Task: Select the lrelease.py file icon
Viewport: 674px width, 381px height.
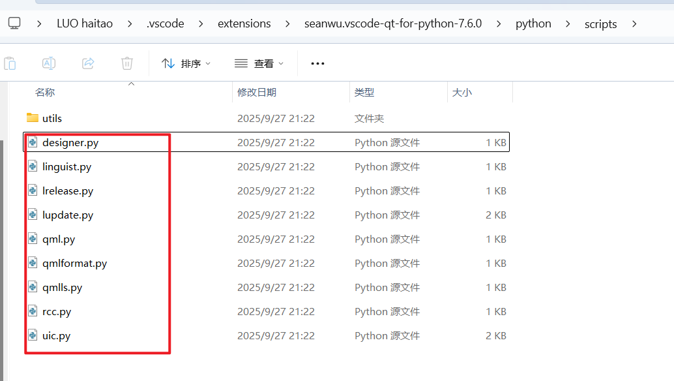Action: 33,190
